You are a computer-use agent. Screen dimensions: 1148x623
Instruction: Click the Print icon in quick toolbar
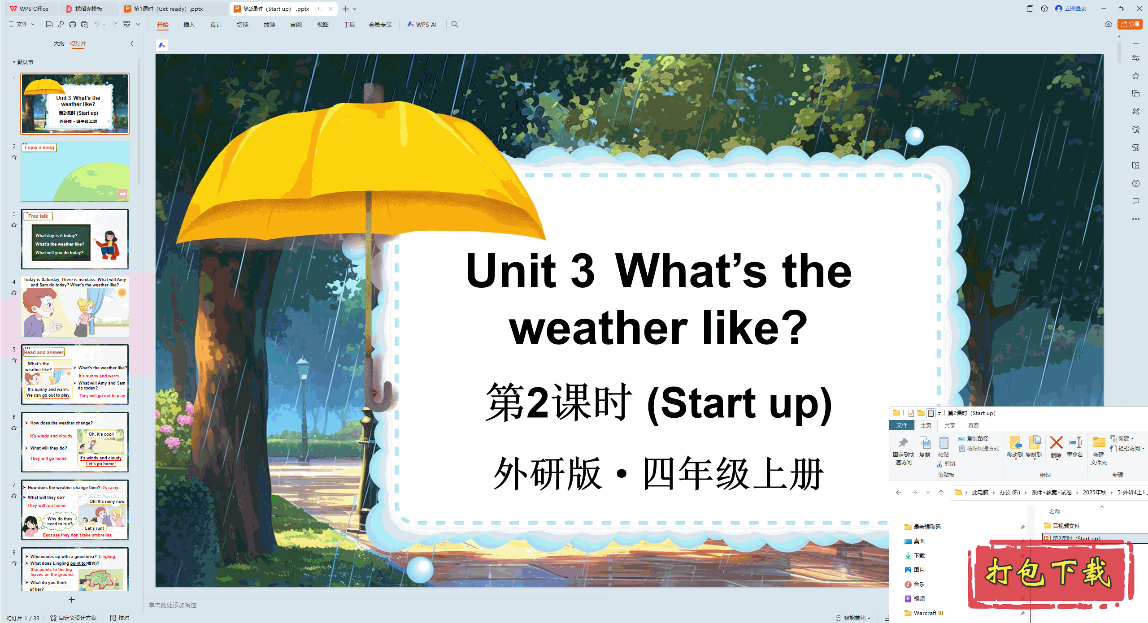(73, 24)
